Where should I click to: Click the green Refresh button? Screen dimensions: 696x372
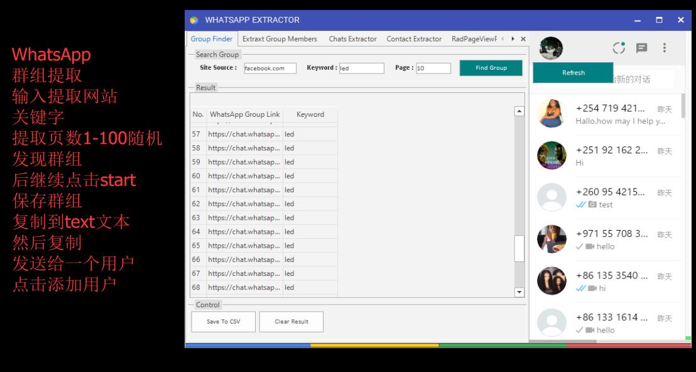pos(573,73)
